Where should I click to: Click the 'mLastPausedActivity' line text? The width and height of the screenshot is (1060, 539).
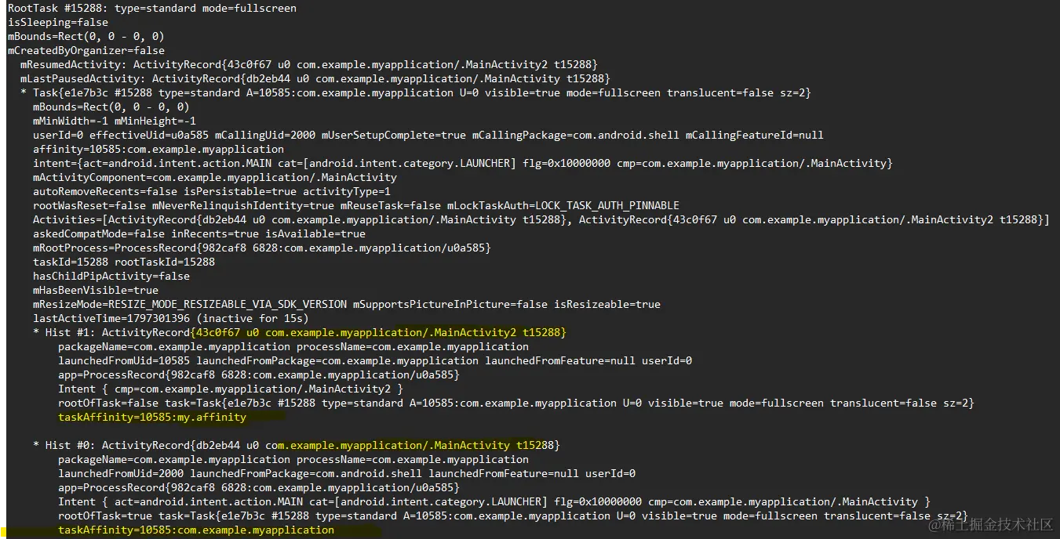tap(315, 79)
